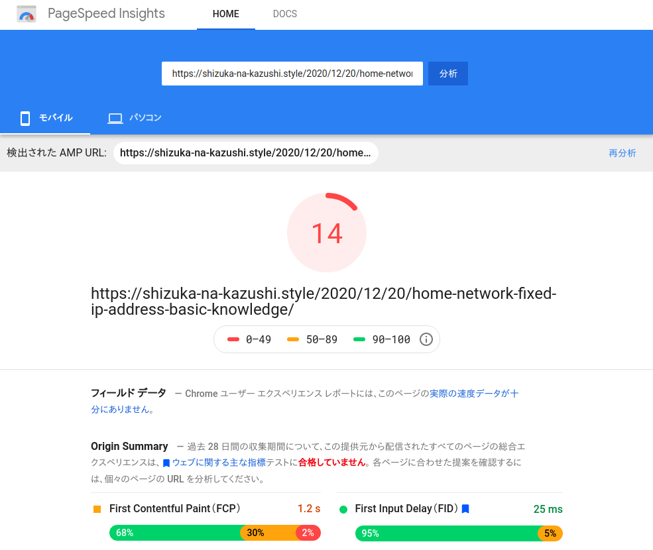Click the First Contentful Paint (FCP) label
653x550 pixels.
175,509
